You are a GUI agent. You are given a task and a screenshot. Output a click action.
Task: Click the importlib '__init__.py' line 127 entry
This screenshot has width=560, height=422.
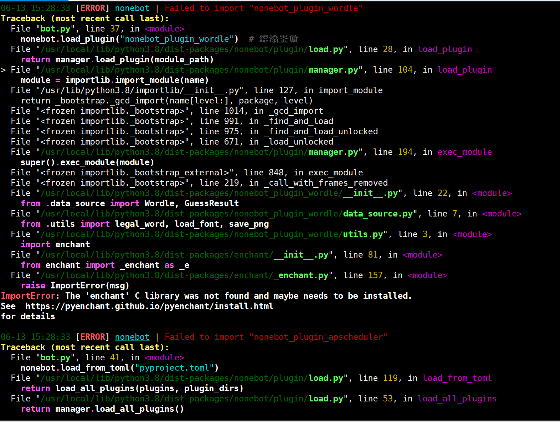(x=197, y=90)
